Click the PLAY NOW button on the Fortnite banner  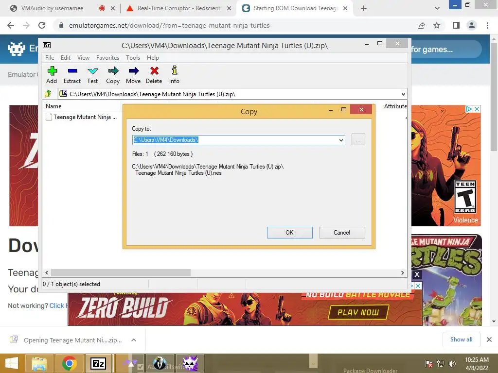358,312
